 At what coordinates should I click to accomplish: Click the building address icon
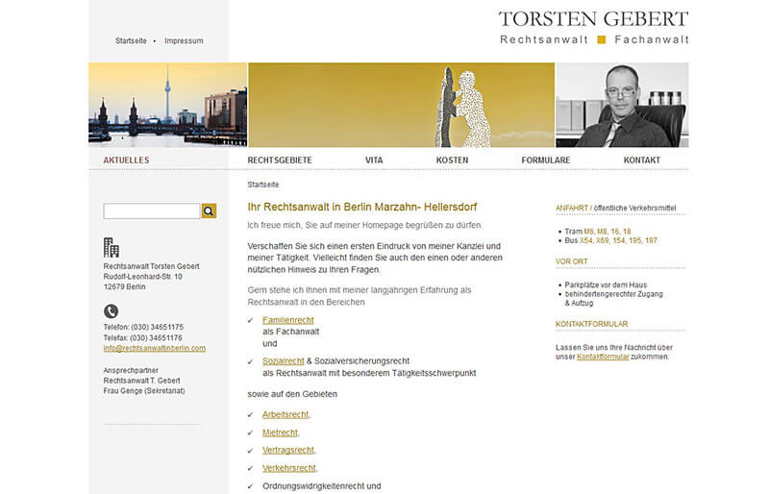112,247
